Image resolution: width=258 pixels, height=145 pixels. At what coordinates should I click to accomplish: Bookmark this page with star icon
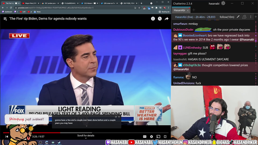click(139, 8)
